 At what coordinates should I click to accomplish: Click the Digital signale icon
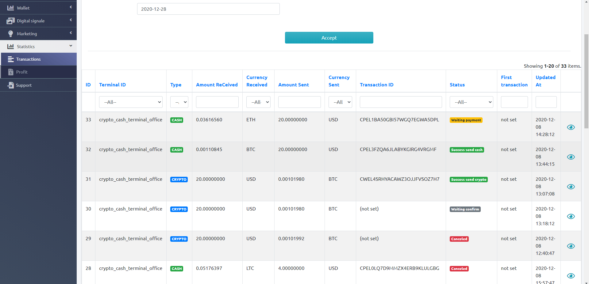10,21
